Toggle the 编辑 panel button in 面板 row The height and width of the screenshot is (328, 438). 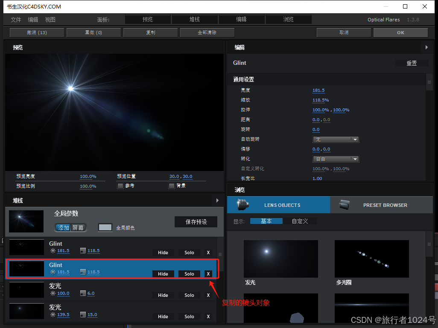pos(242,19)
